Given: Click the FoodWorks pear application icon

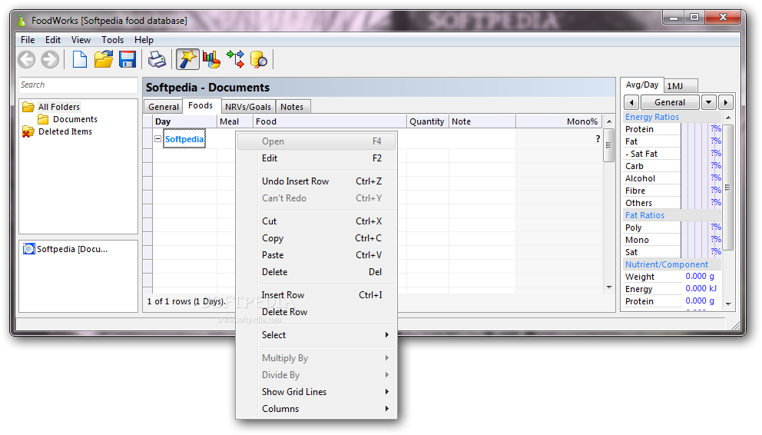Looking at the screenshot, I should pyautogui.click(x=22, y=21).
